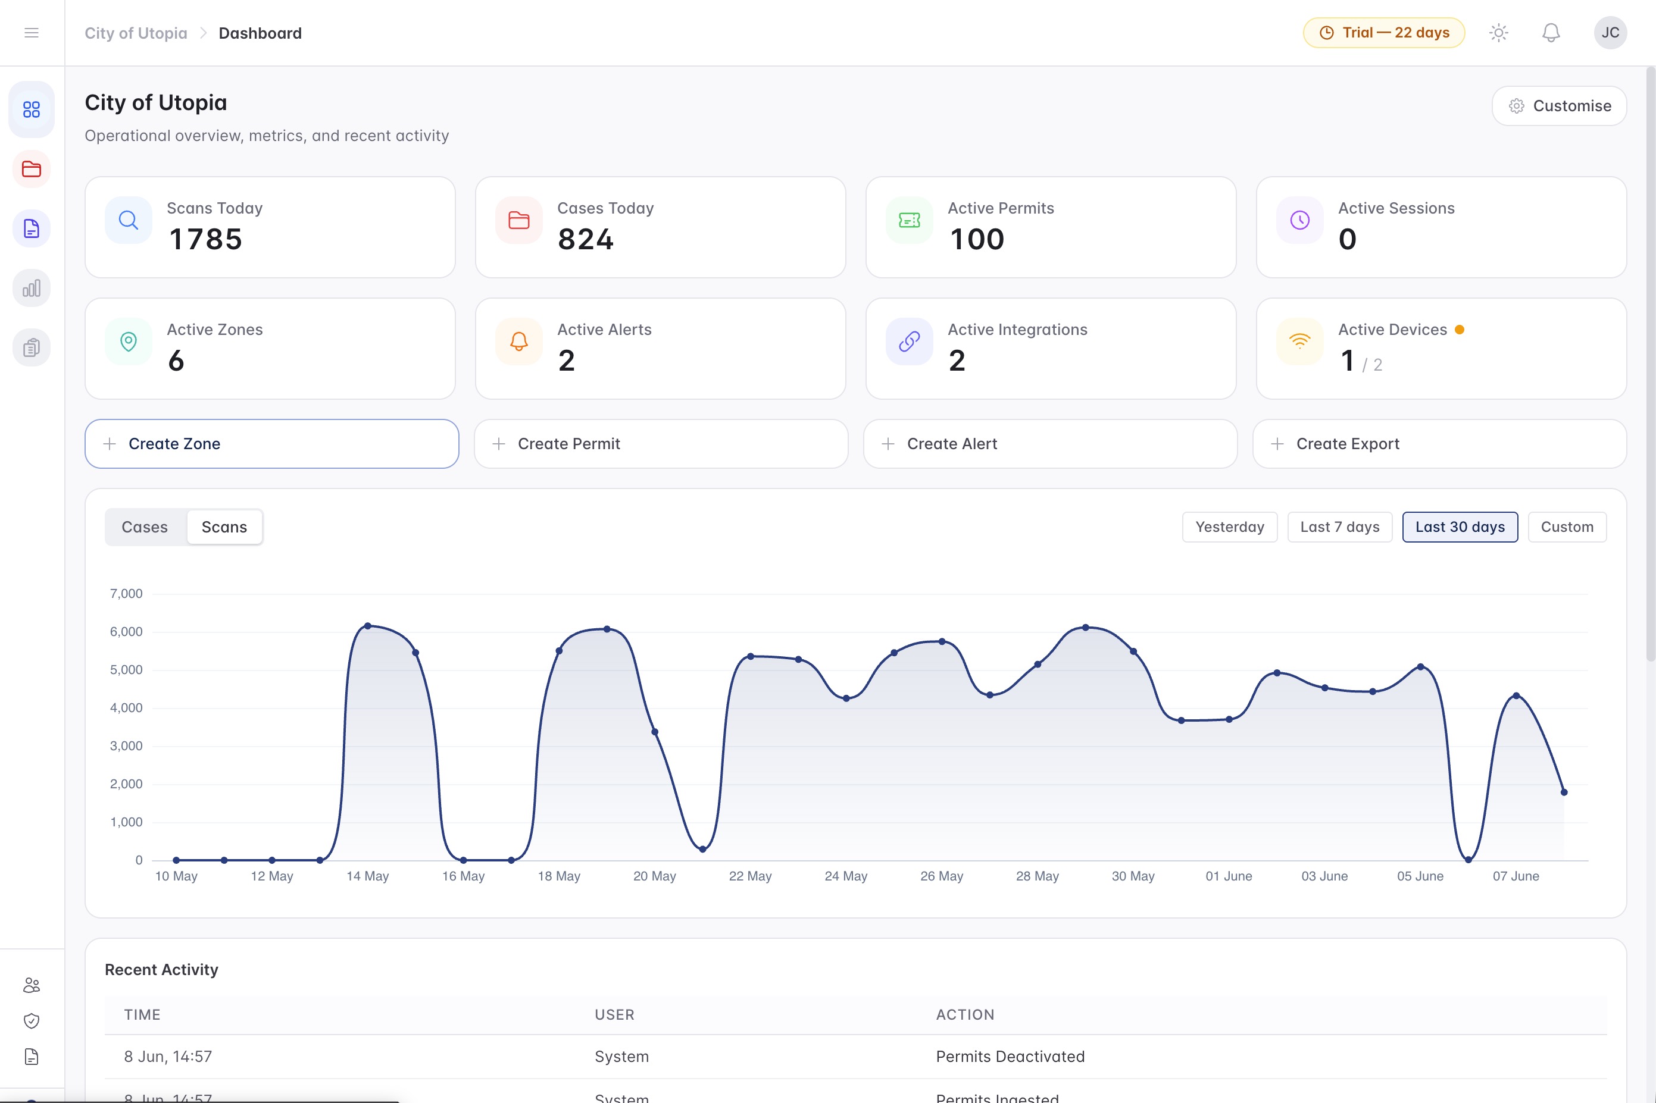This screenshot has width=1656, height=1103.
Task: Select the Last 30 days range
Action: coord(1460,527)
